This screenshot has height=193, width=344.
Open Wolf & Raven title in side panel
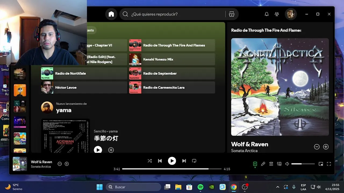tap(250, 144)
